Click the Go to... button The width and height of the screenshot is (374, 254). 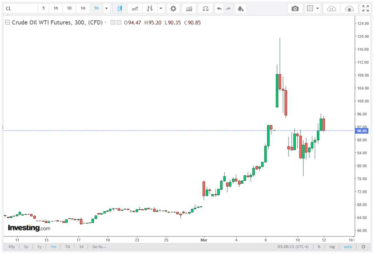click(99, 247)
